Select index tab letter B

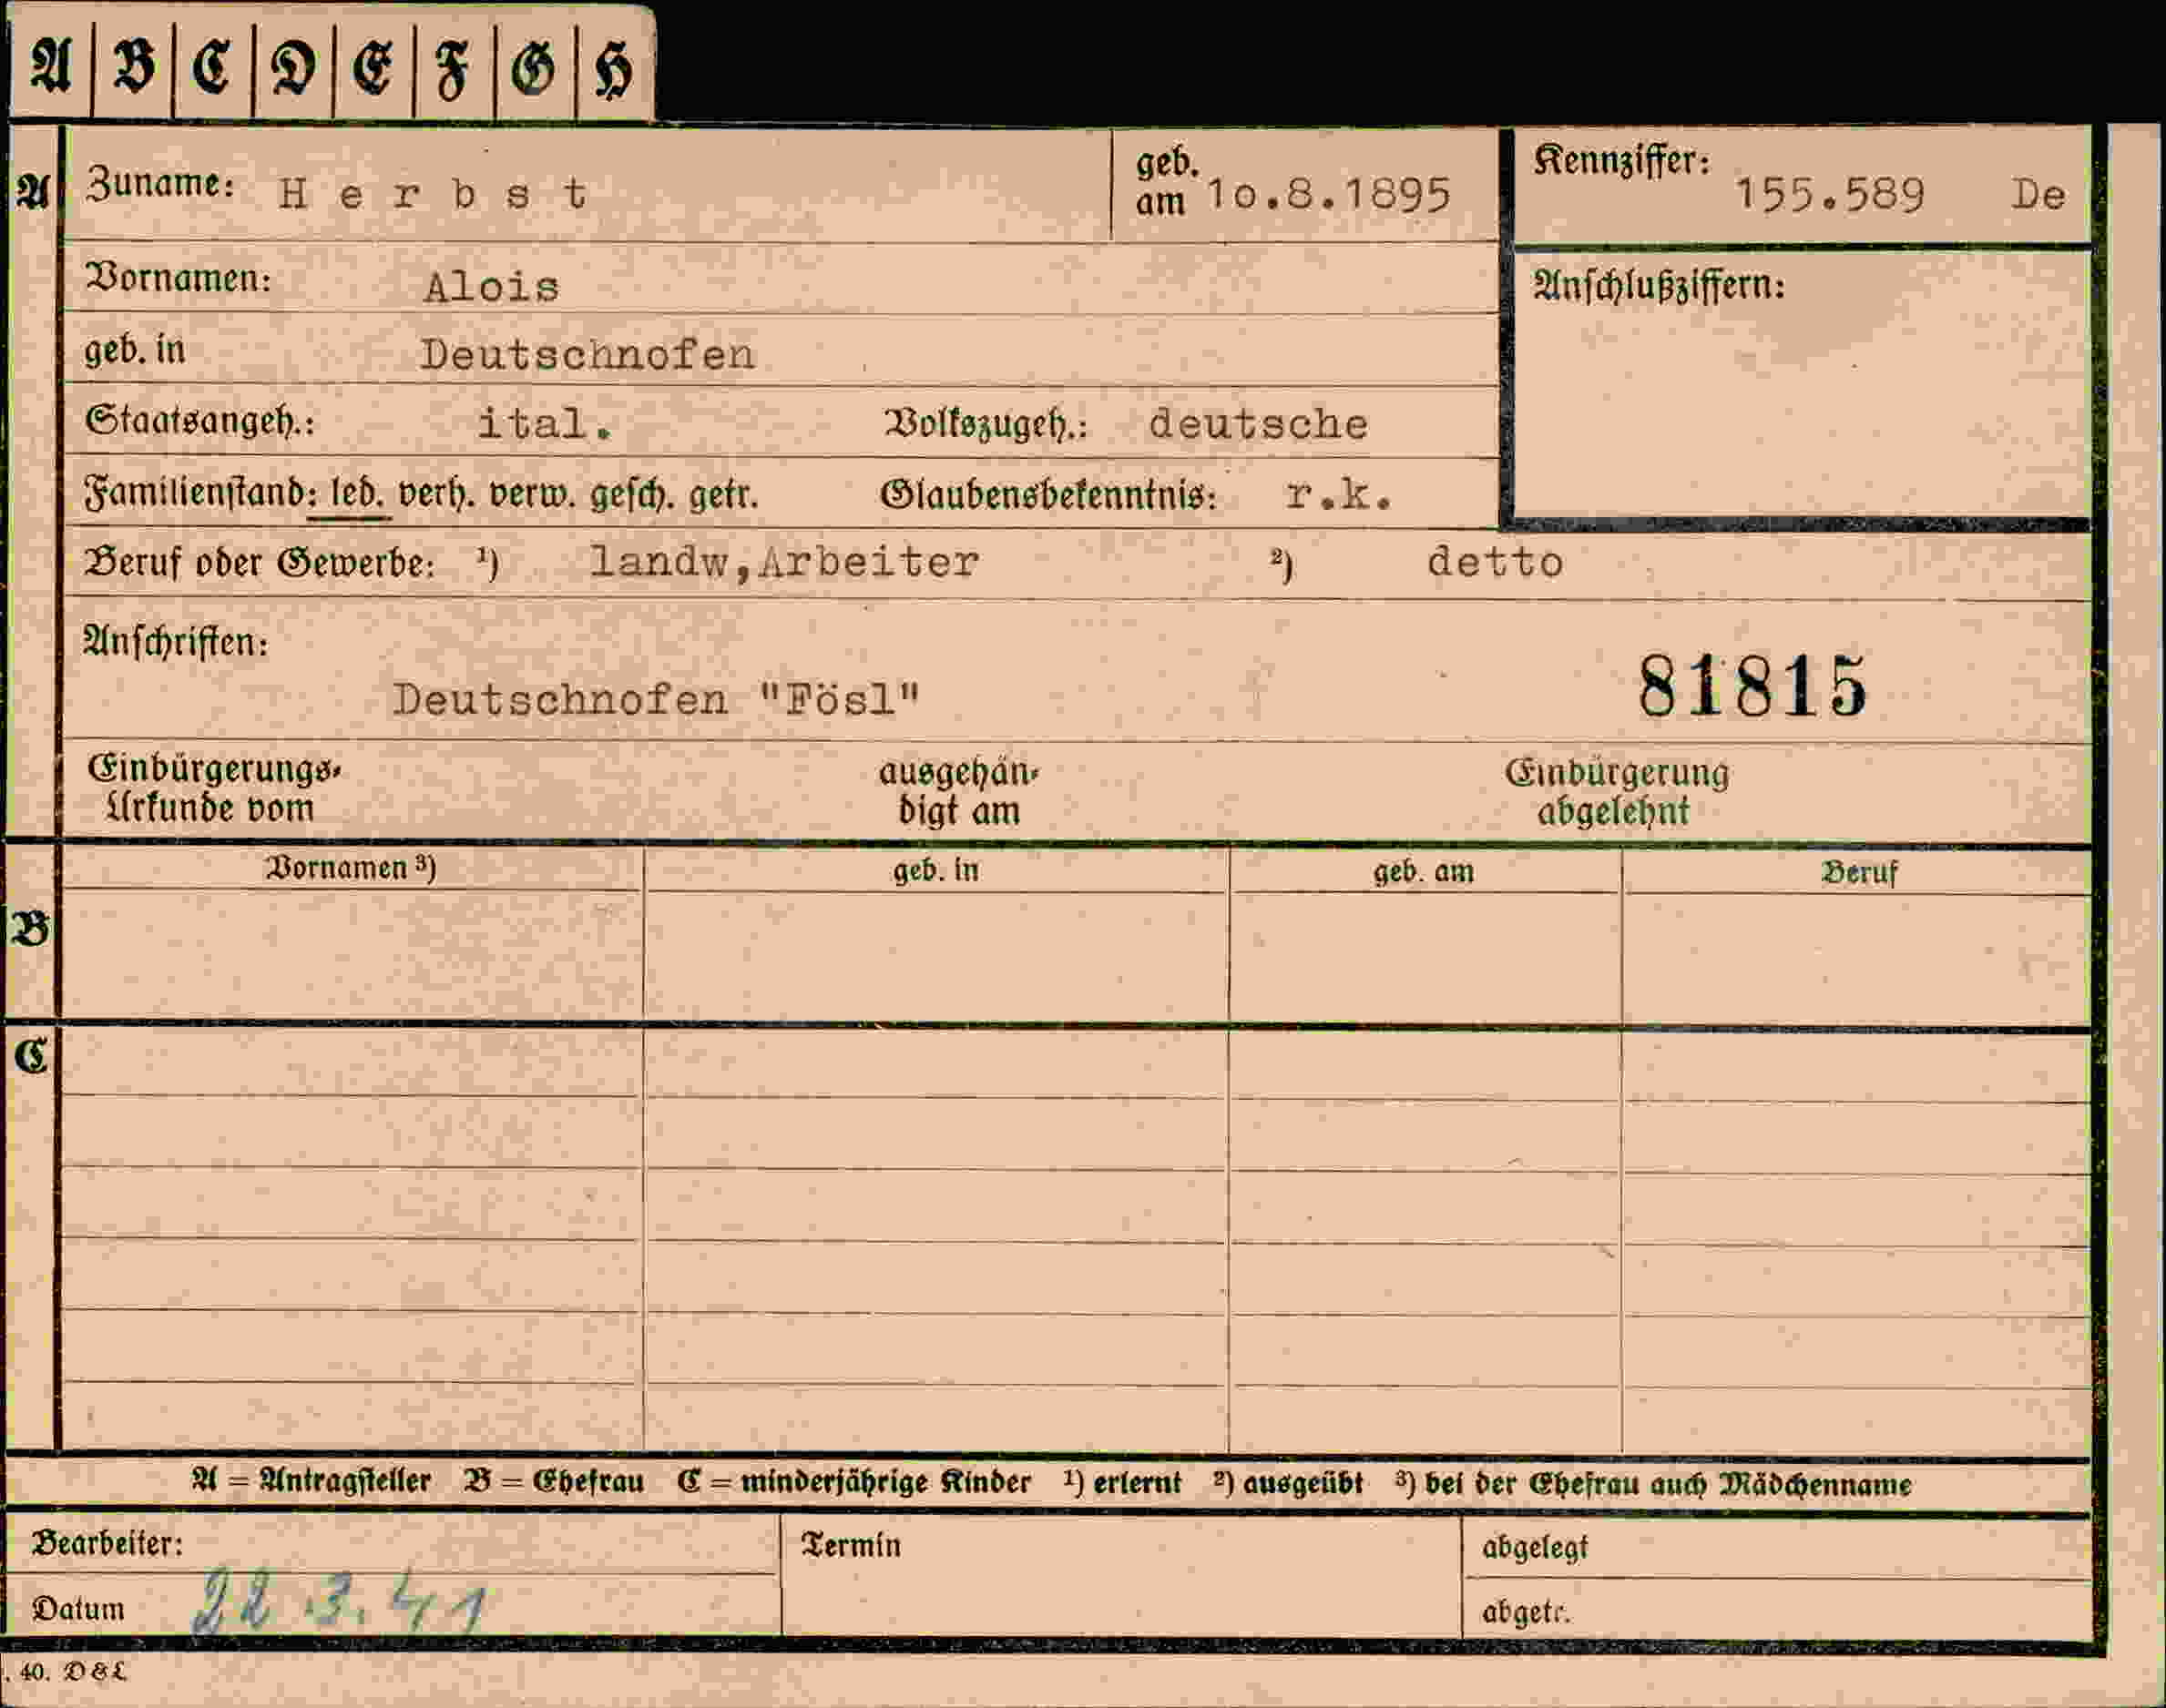(x=133, y=66)
